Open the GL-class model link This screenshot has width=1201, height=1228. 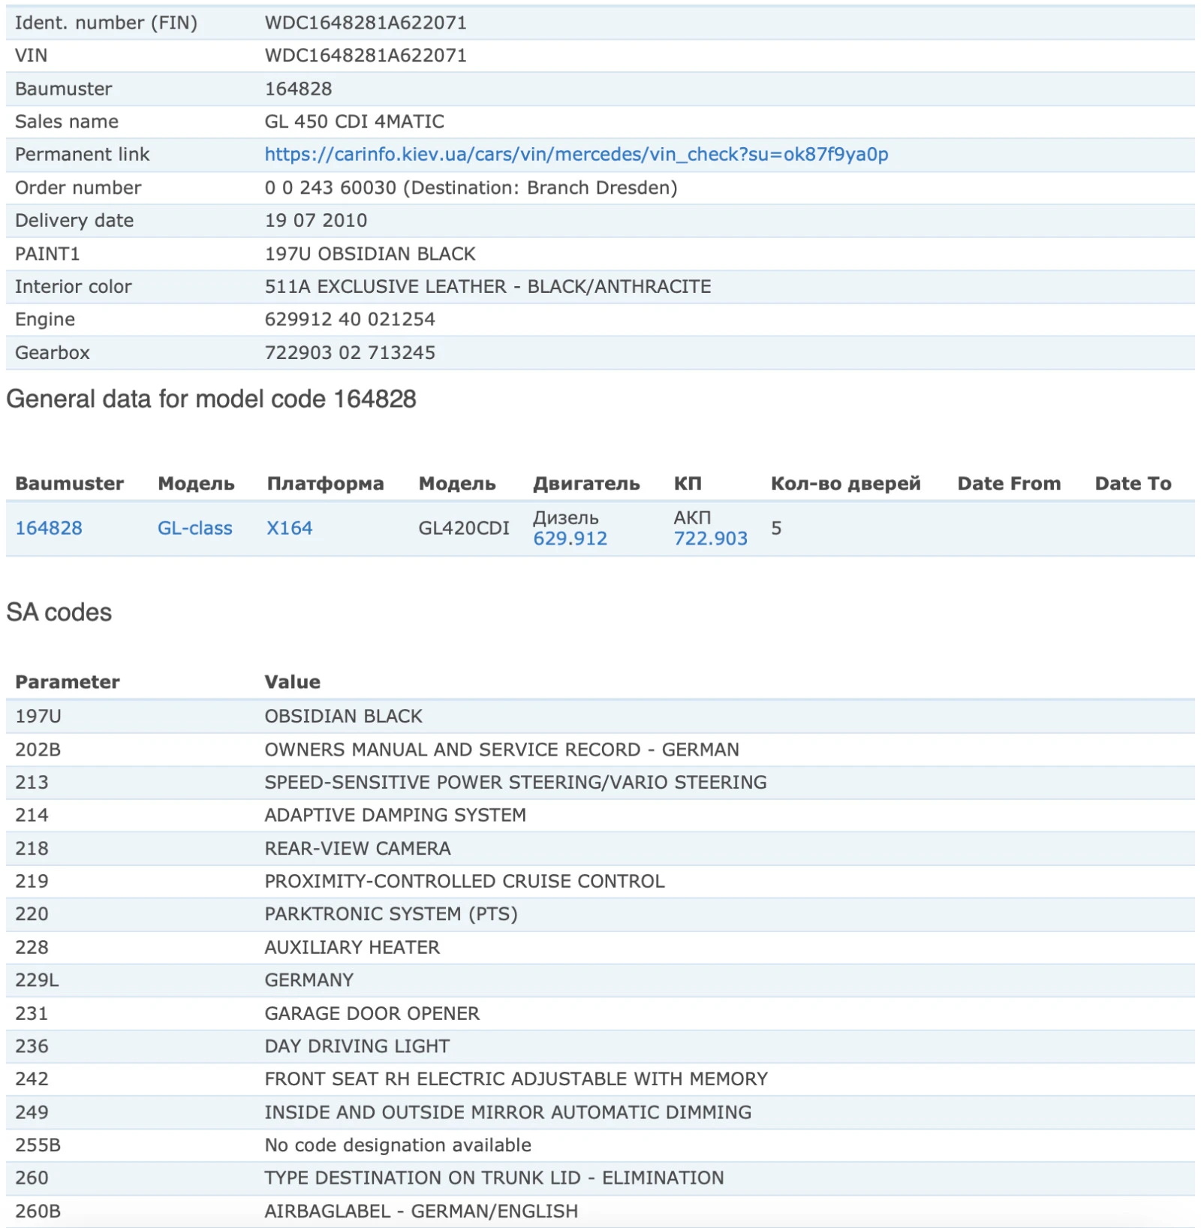[x=194, y=528]
